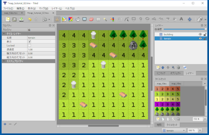Select the purple tile numbered 1
Screen dimensions: 209x135
click(157, 104)
